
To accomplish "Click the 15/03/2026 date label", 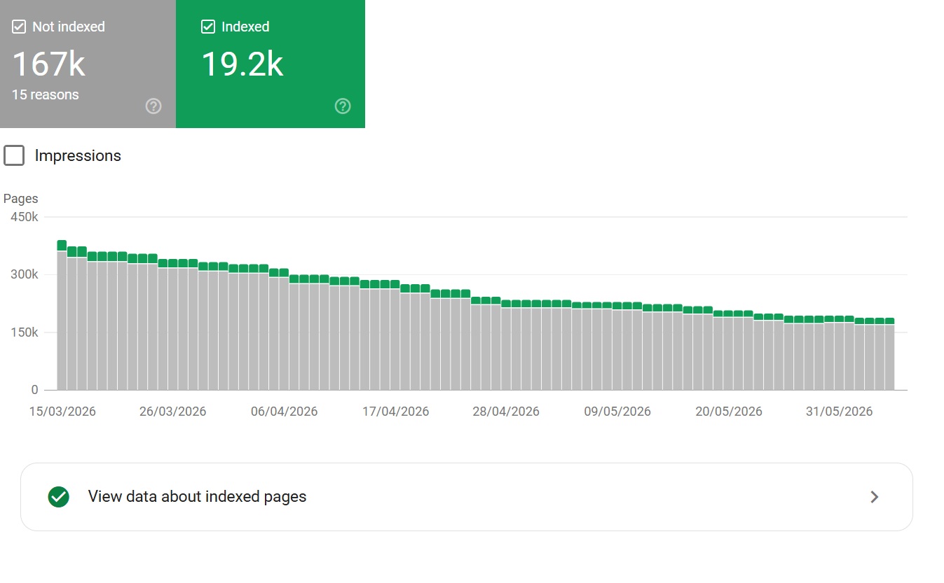I will [62, 412].
